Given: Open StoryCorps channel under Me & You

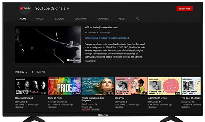Looking at the screenshot, I should click(120, 102).
